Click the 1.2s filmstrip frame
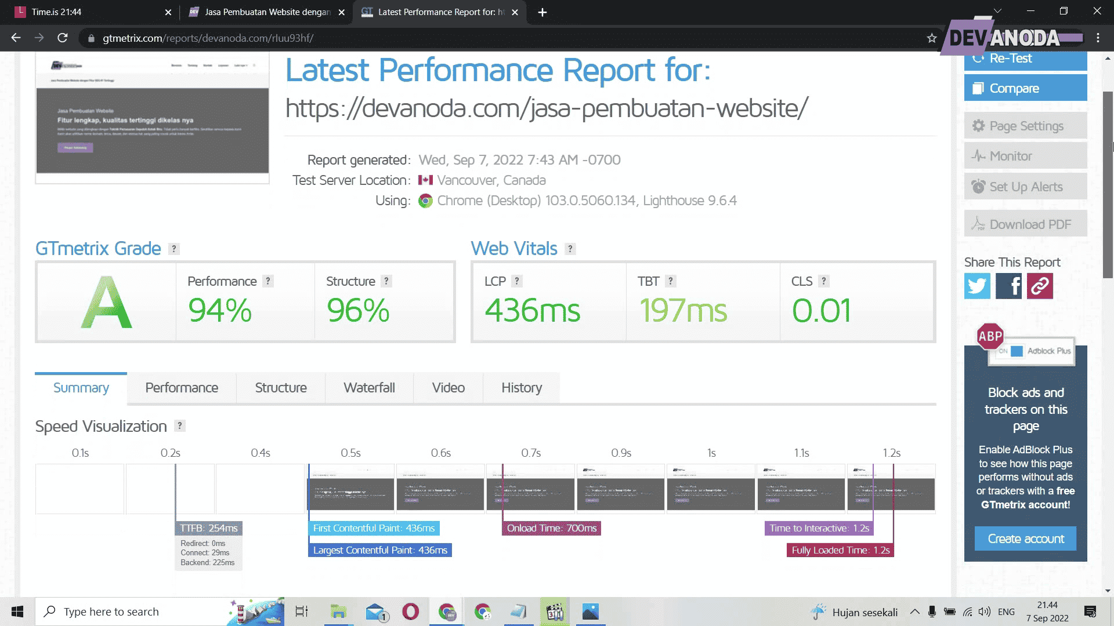Image resolution: width=1114 pixels, height=626 pixels. point(891,489)
